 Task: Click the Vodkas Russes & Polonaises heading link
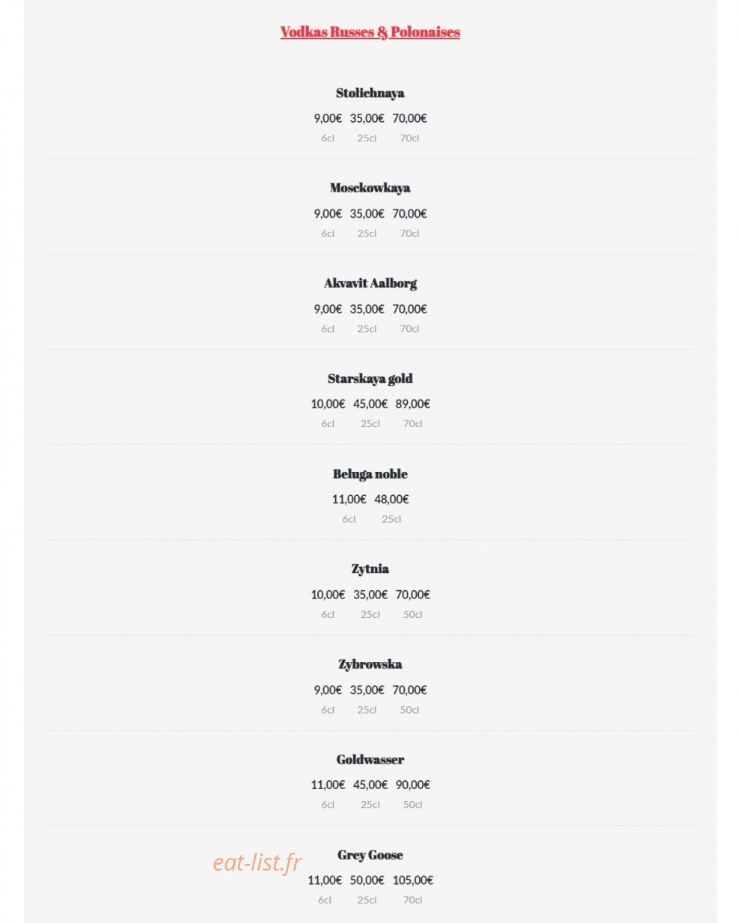point(370,32)
